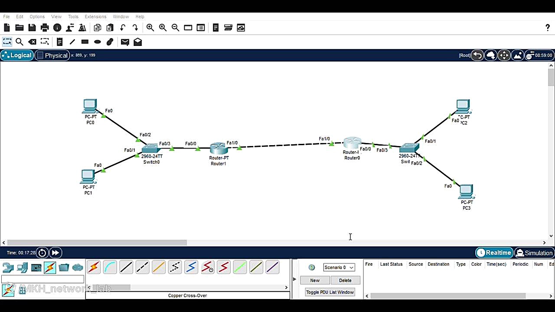The image size is (555, 312).
Task: Open the End Devices category
Action: (22, 267)
